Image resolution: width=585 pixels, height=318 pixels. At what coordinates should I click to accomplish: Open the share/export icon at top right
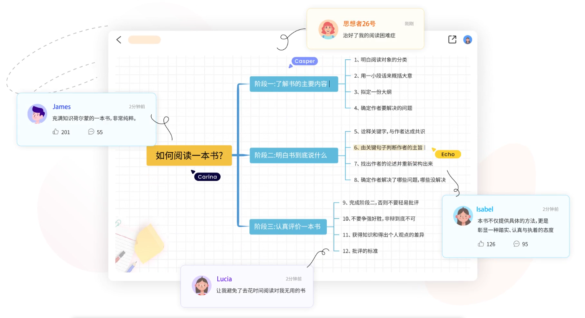pos(452,39)
